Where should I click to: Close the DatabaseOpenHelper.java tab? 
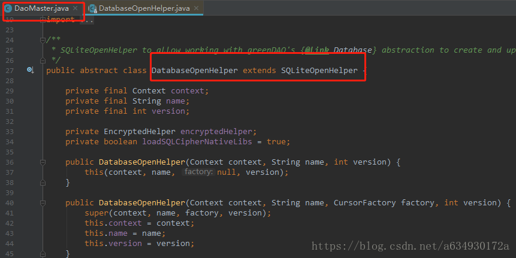click(197, 8)
